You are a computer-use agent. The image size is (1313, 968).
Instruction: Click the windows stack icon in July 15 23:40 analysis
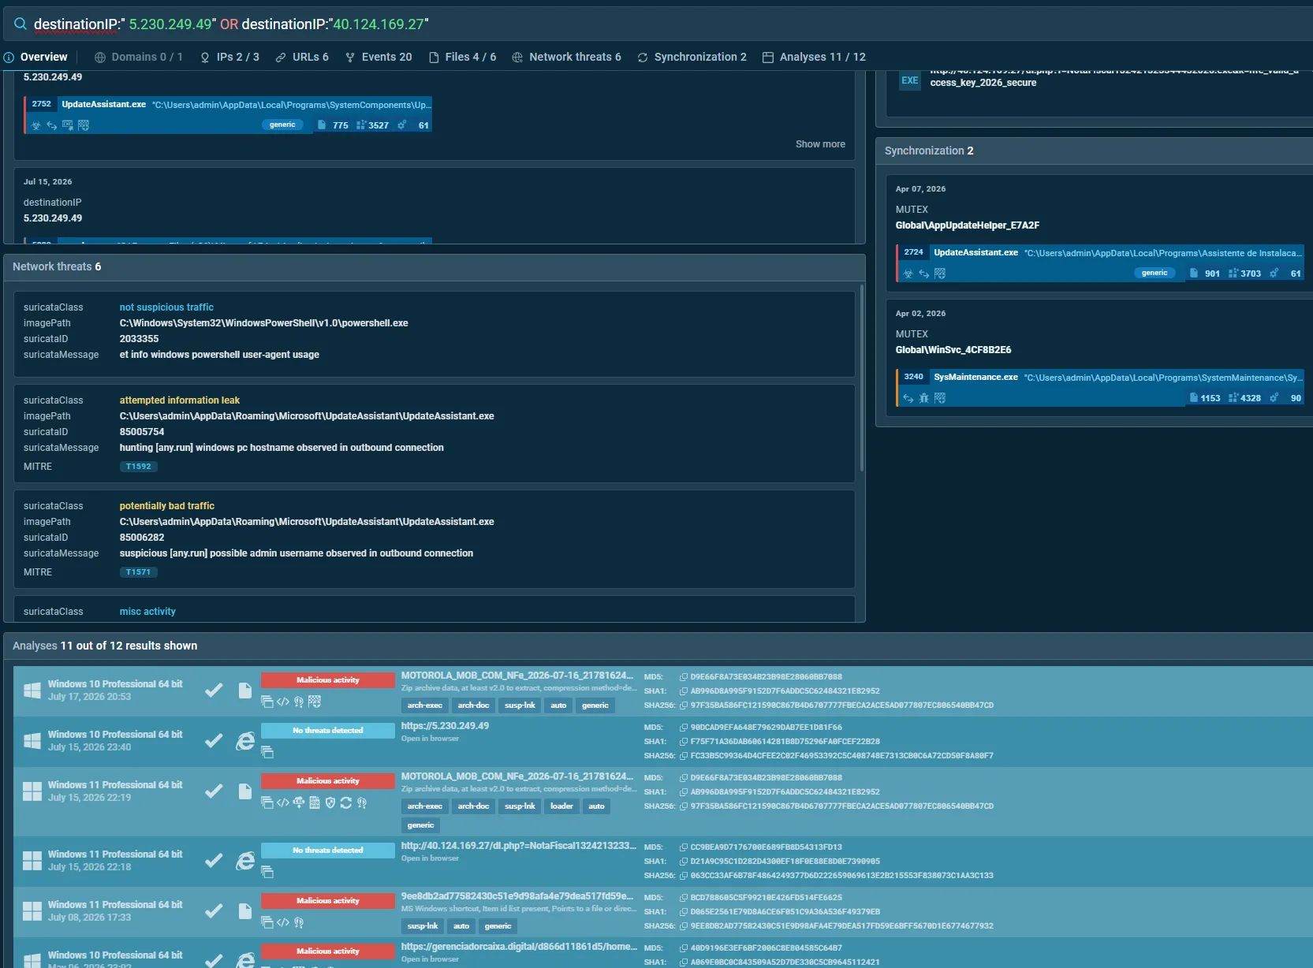[x=267, y=752]
